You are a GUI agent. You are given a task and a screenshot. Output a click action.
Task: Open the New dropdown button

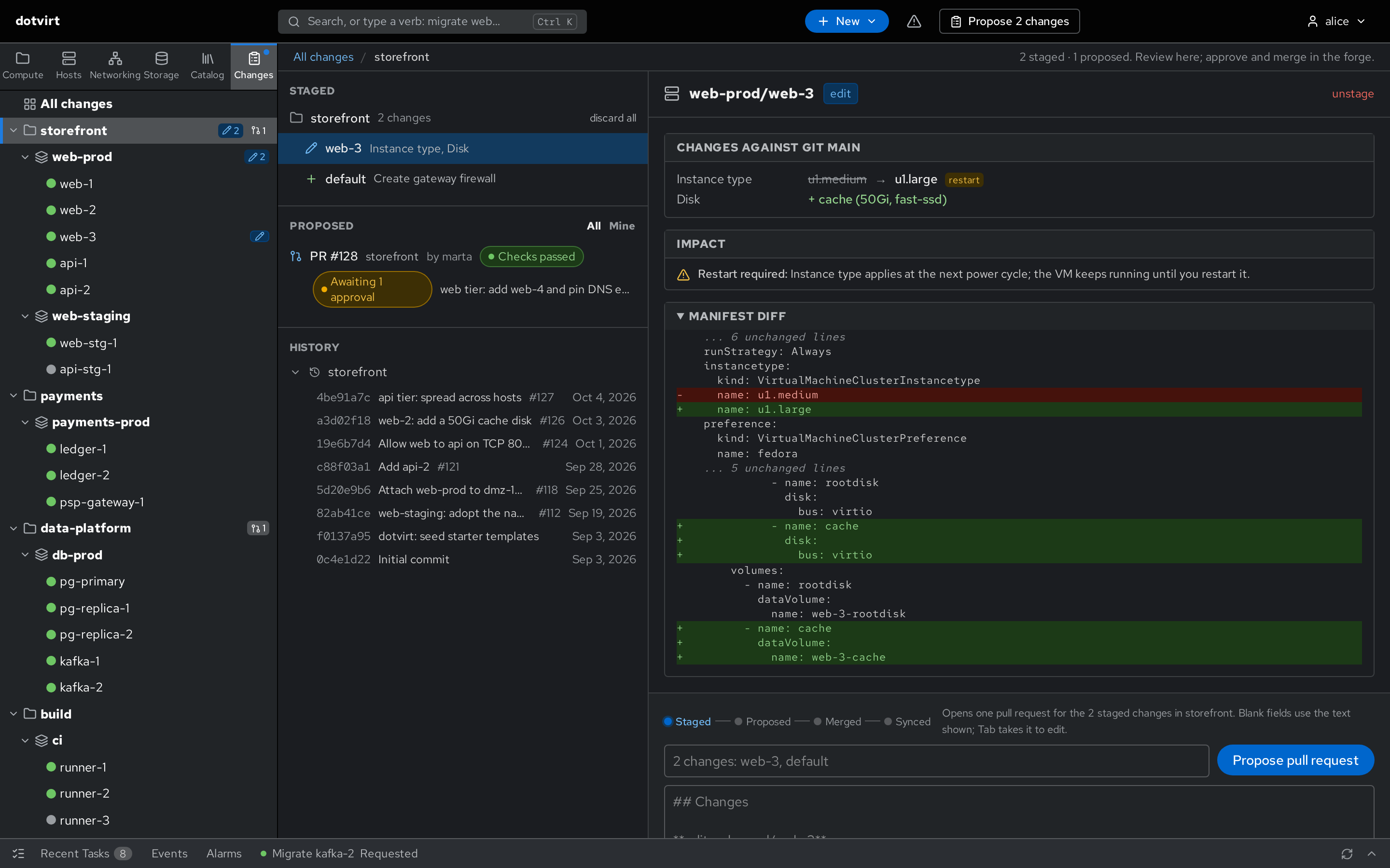[x=847, y=21]
